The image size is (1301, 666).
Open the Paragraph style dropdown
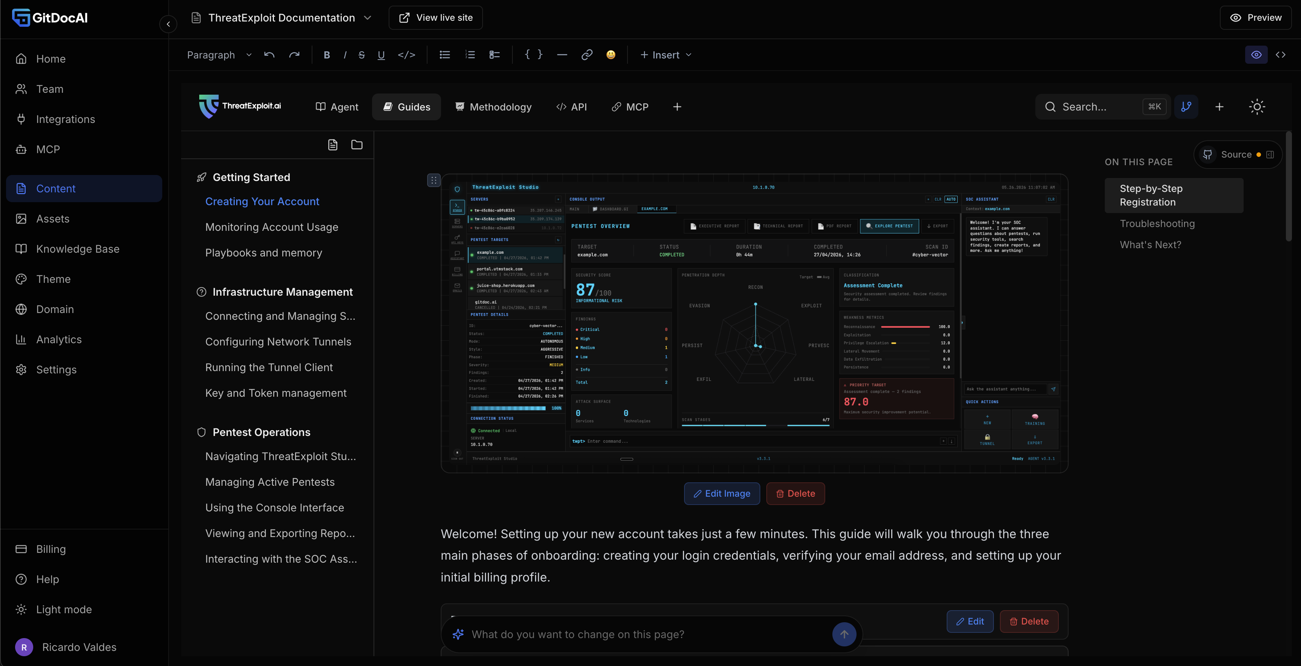coord(219,55)
